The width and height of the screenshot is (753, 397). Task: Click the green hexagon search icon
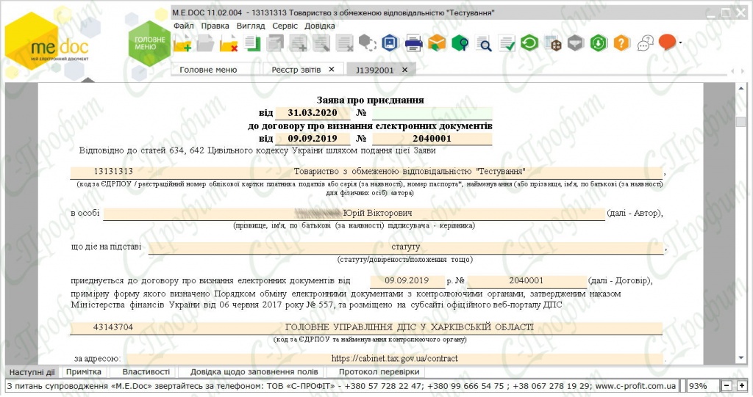[460, 43]
